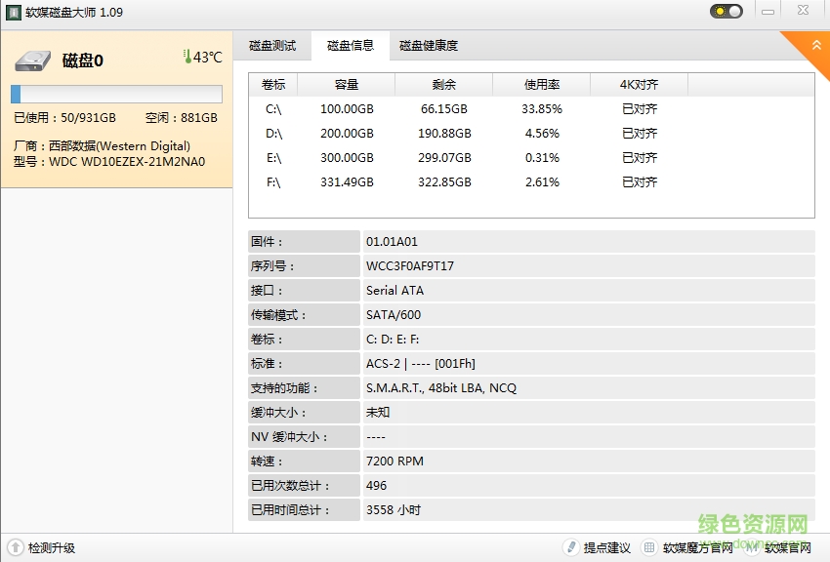Image resolution: width=830 pixels, height=562 pixels.
Task: Click the application icon in the title bar
Action: (12, 13)
